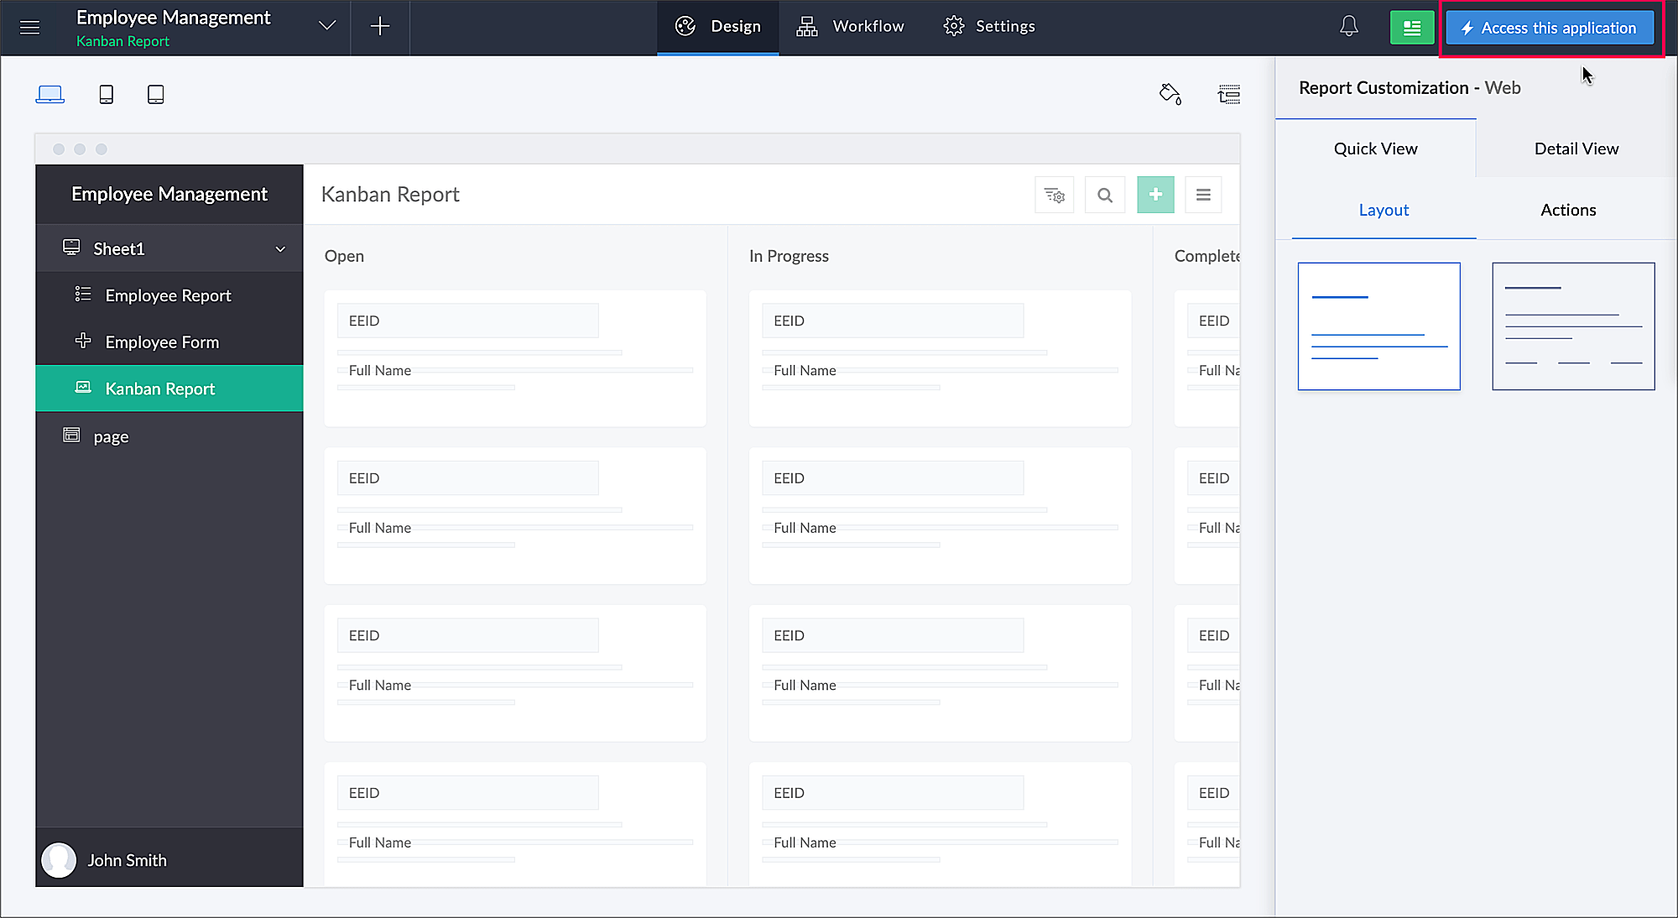The image size is (1678, 918).
Task: Select the desktop device preview
Action: (x=50, y=94)
